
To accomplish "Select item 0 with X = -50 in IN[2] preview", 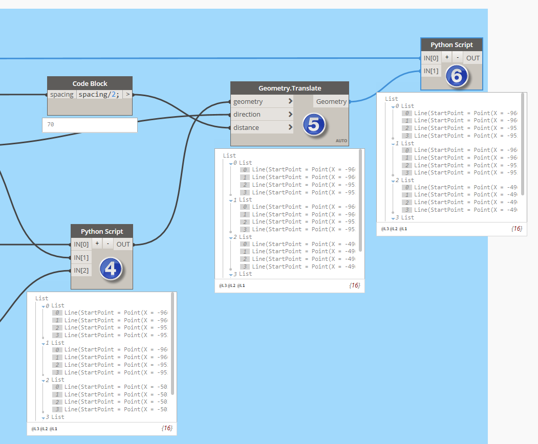I will click(x=110, y=387).
